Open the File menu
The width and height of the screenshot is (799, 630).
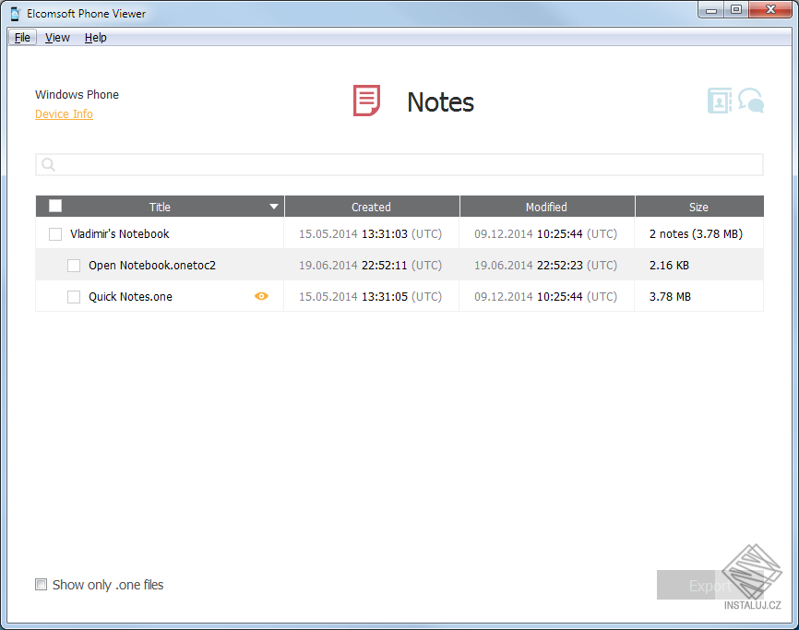(22, 37)
